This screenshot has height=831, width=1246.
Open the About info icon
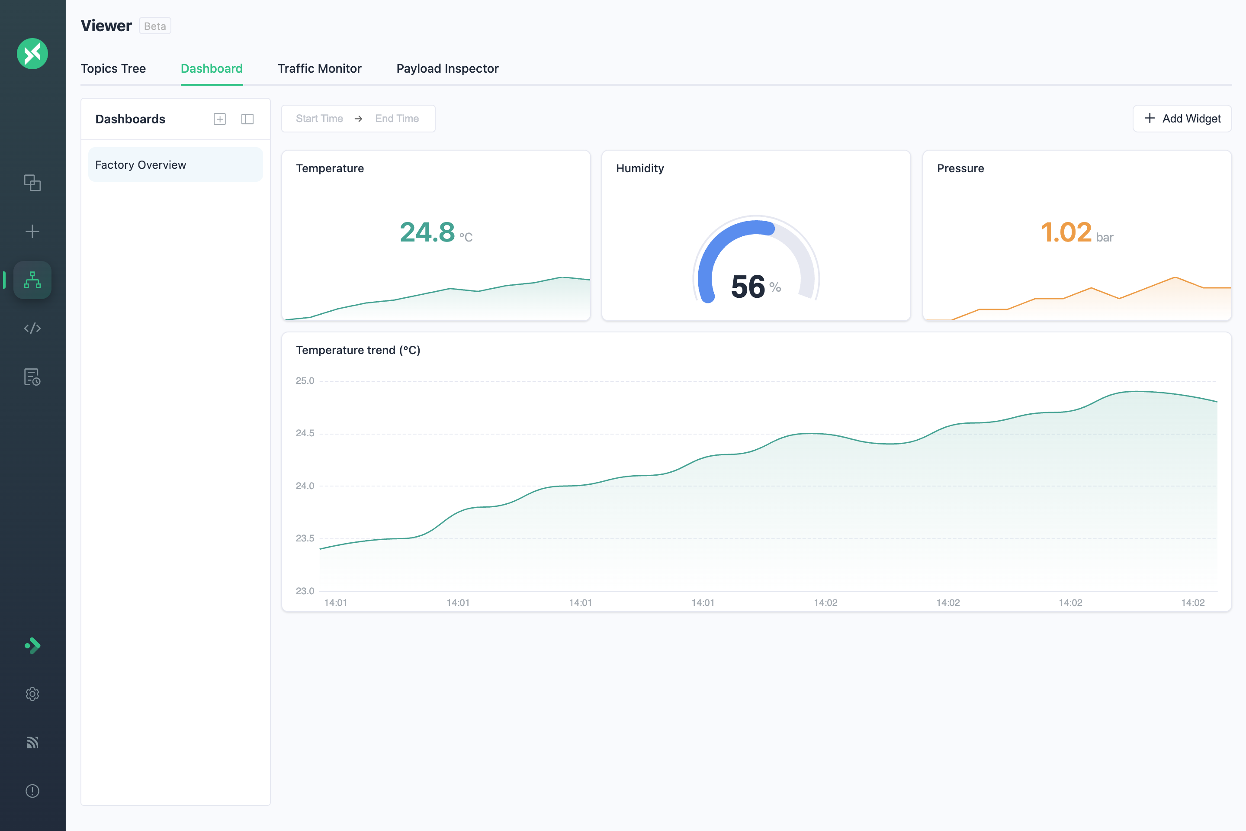pyautogui.click(x=32, y=791)
